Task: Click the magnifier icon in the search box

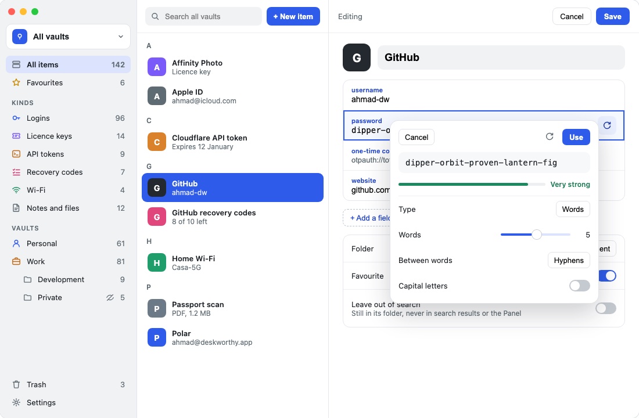Action: (x=155, y=17)
